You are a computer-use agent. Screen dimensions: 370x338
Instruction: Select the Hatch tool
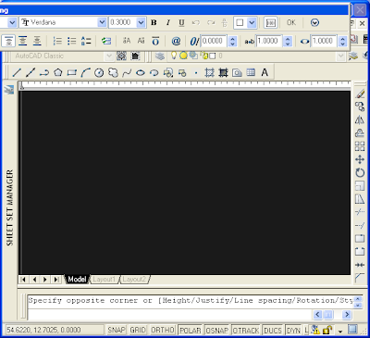[209, 73]
